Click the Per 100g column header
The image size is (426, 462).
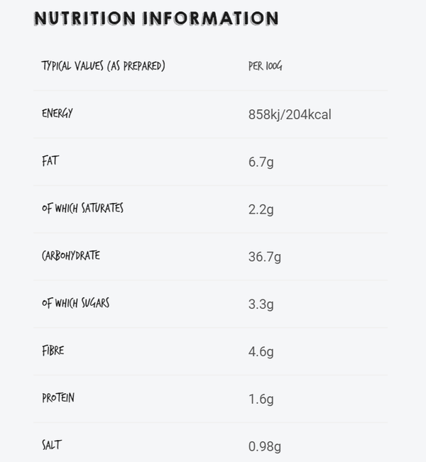(265, 66)
